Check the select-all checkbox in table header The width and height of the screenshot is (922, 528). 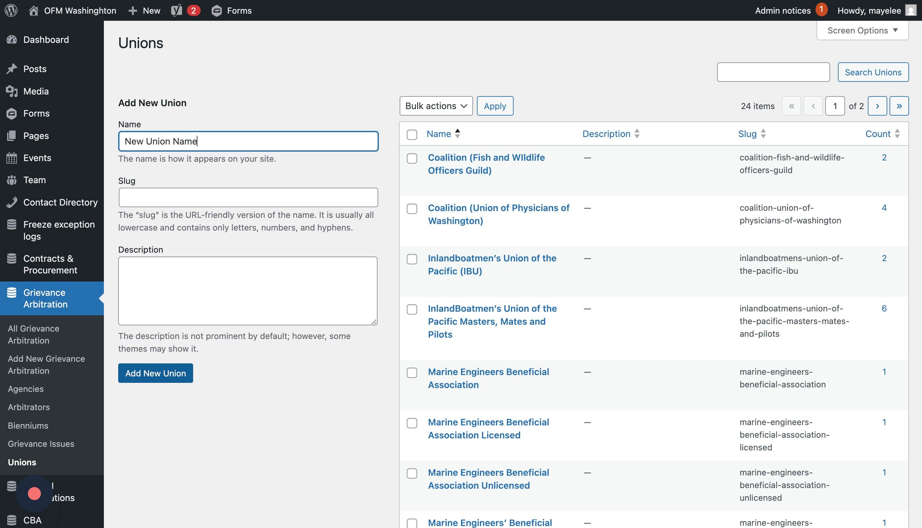coord(412,134)
